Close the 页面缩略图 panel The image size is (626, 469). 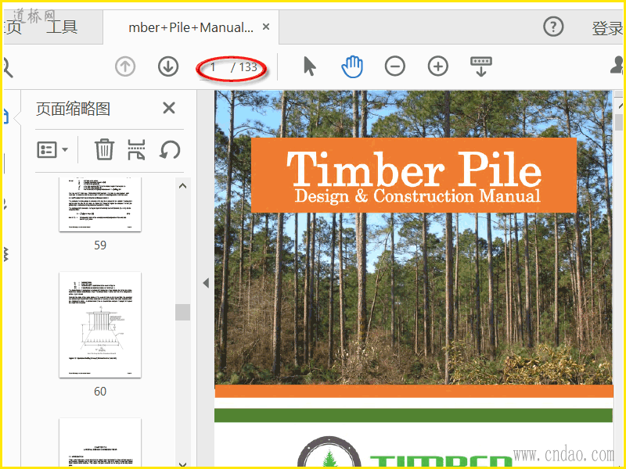point(169,108)
